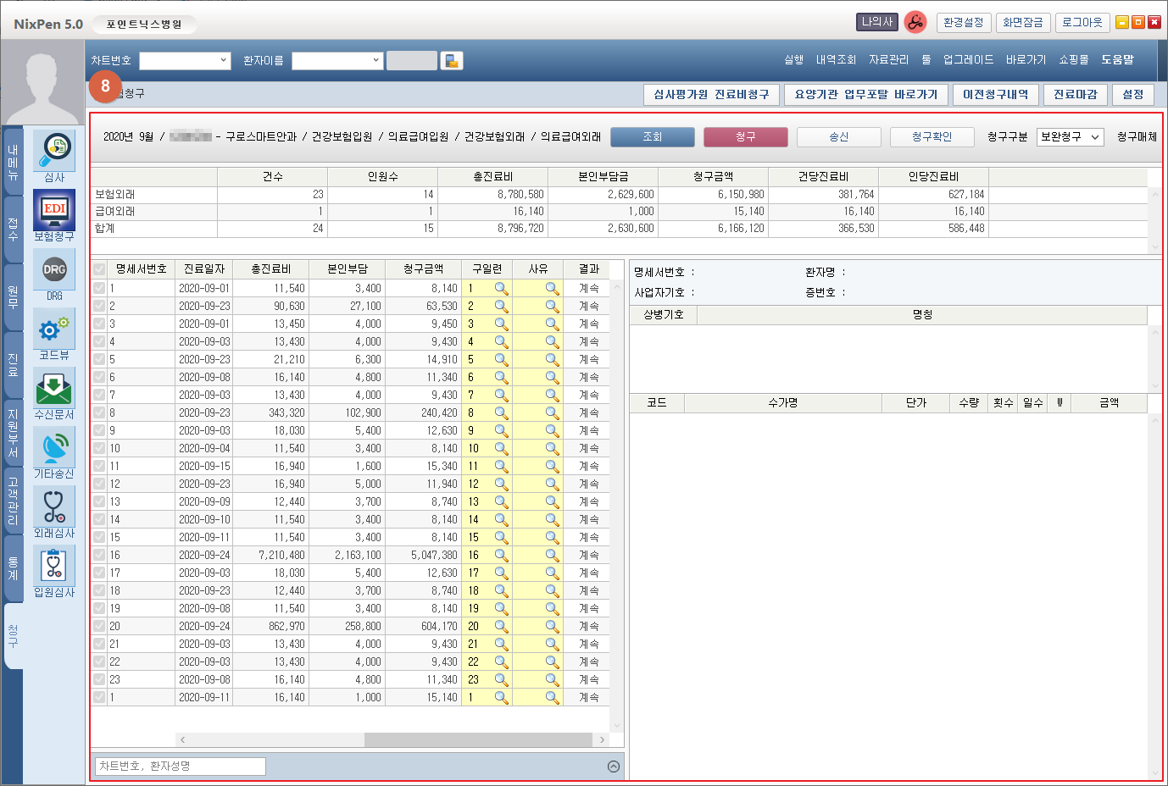Click the red 청구 button

pyautogui.click(x=745, y=137)
